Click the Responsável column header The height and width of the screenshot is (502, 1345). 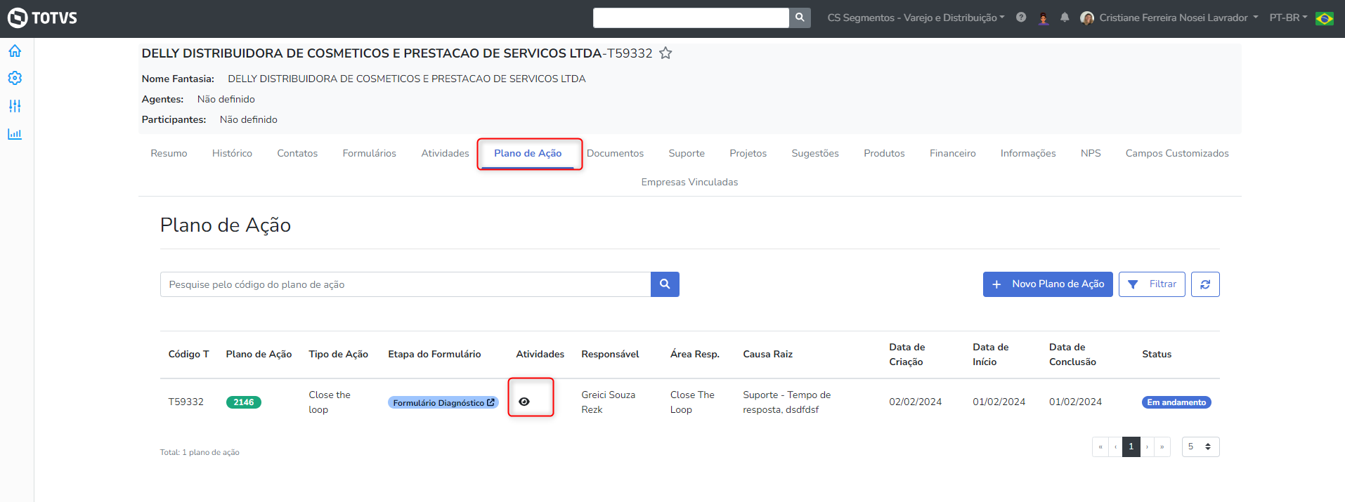610,354
